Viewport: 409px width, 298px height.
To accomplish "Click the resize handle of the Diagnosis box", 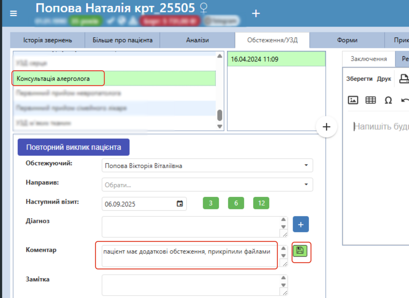I will pos(285,235).
